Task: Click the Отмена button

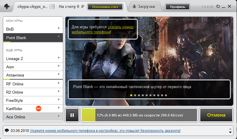Action: pyautogui.click(x=216, y=115)
